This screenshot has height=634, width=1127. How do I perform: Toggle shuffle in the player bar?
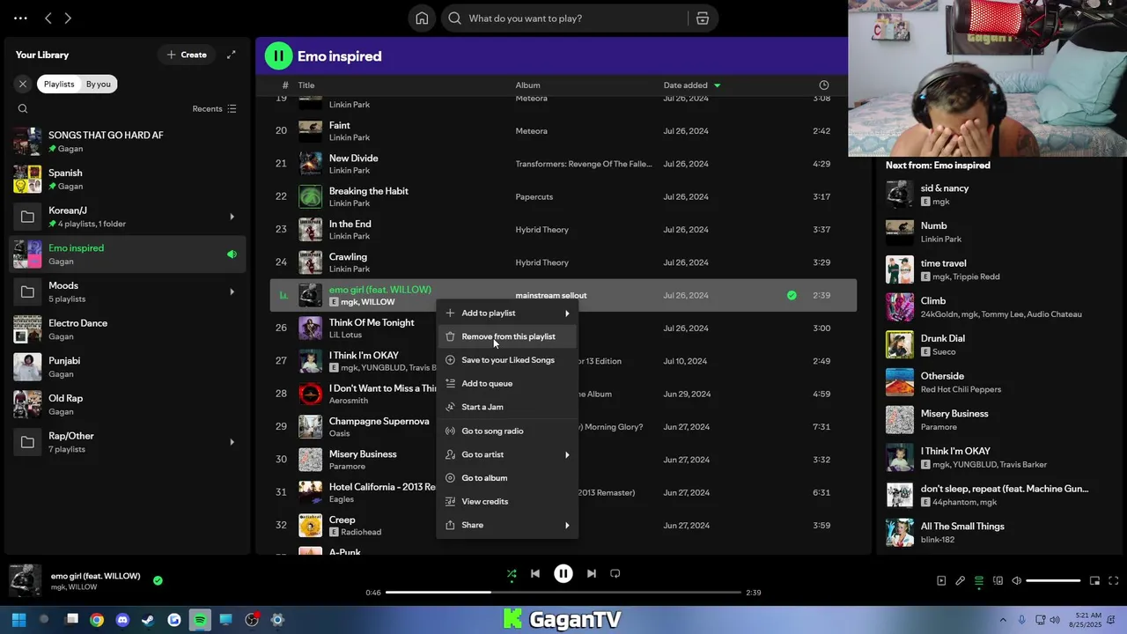pyautogui.click(x=512, y=574)
